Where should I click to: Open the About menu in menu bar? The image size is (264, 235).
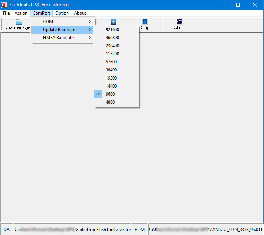tap(80, 13)
